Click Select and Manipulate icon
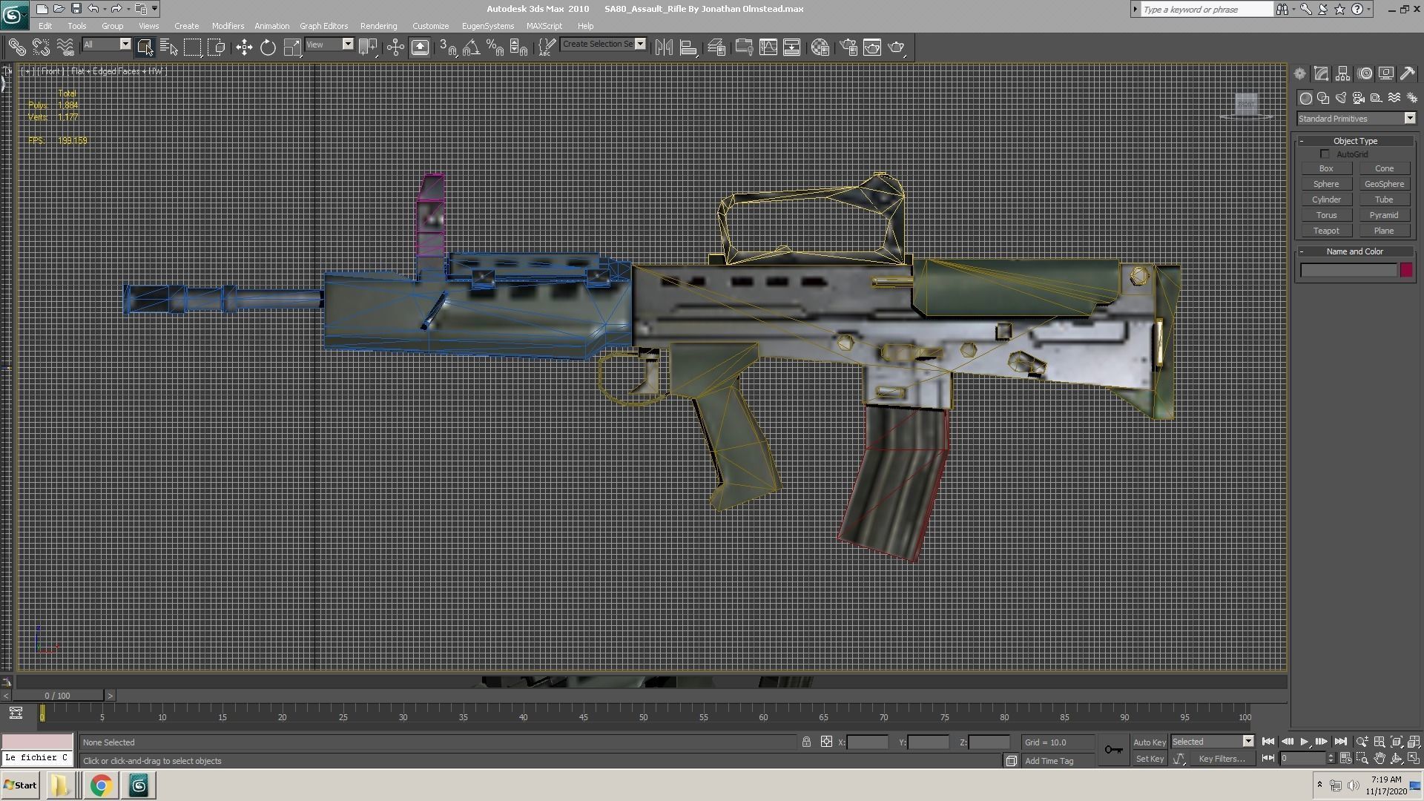The width and height of the screenshot is (1424, 801). [395, 47]
